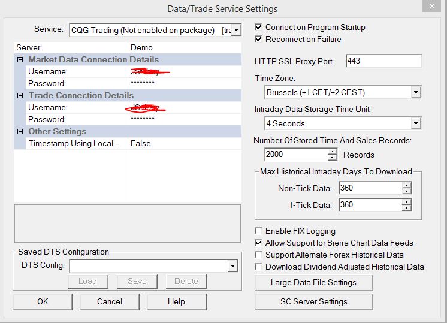447x323 pixels.
Task: Increase 1-Tick Data days value
Action: 406,202
